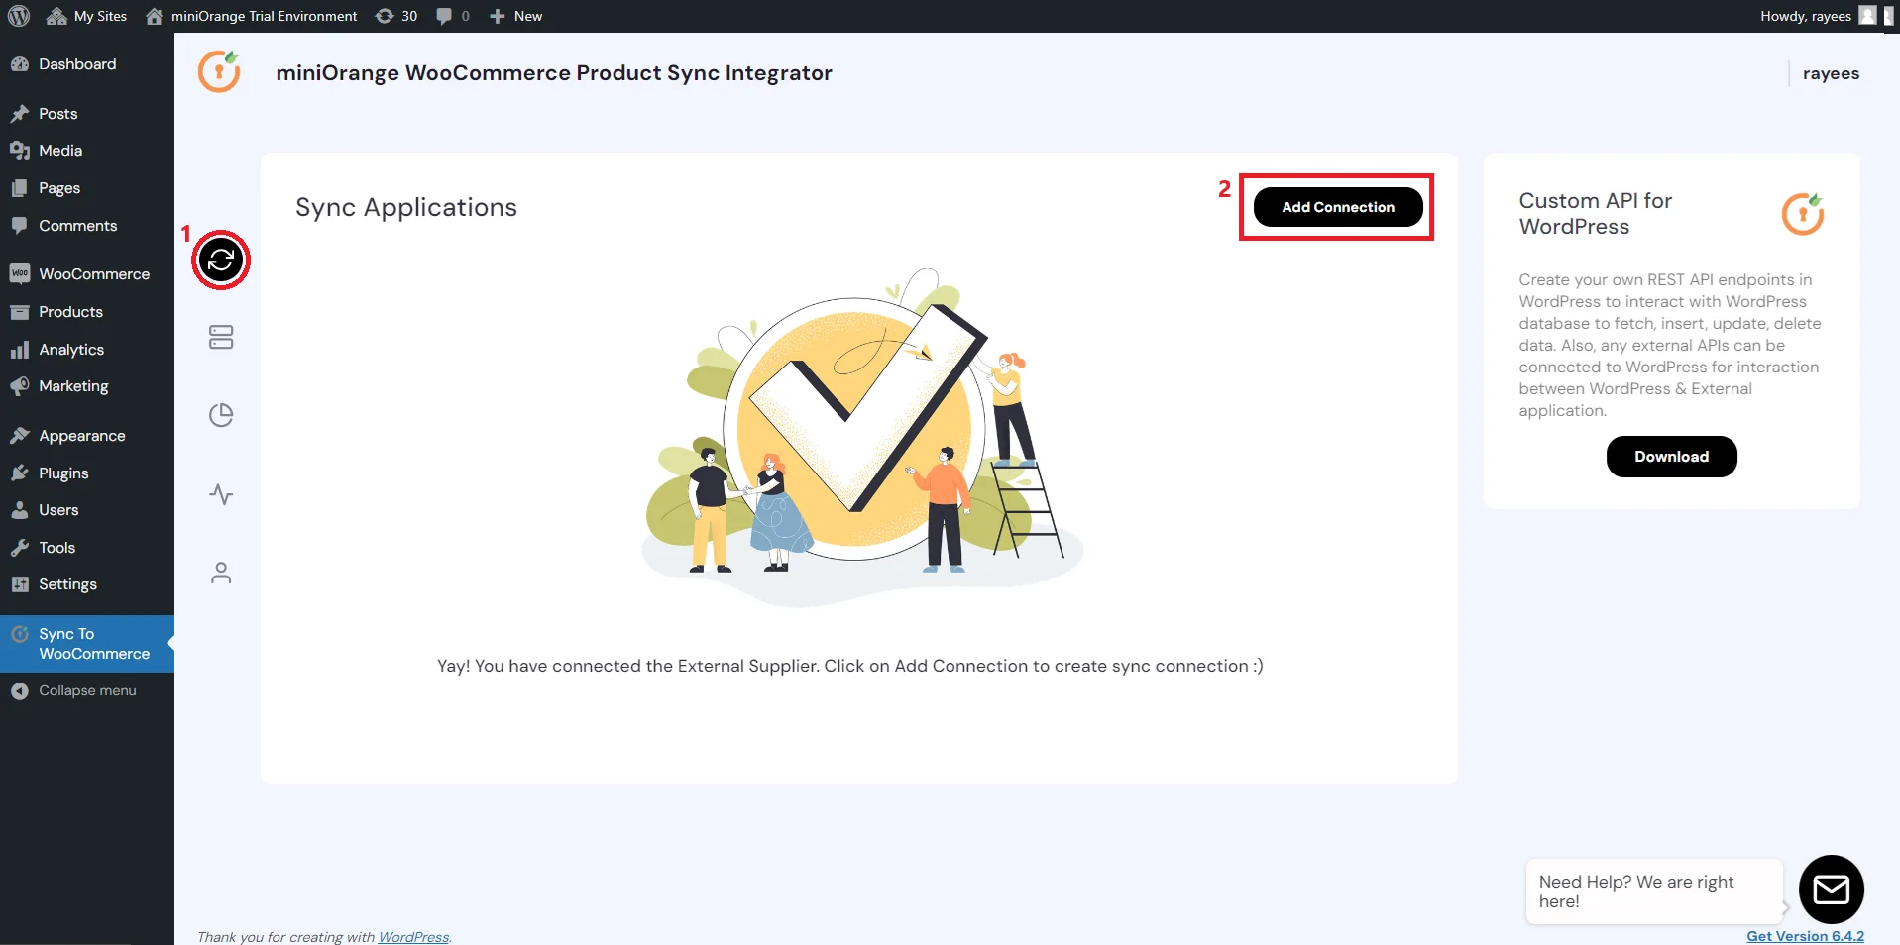Open My Sites in admin bar
The image size is (1900, 945).
pyautogui.click(x=87, y=16)
